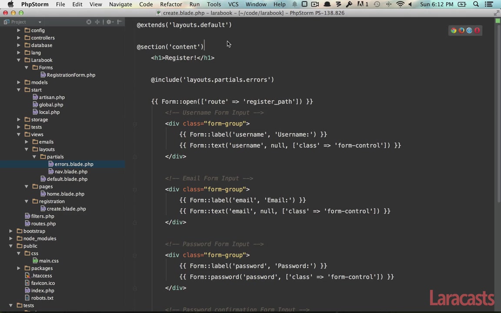Image resolution: width=501 pixels, height=313 pixels.
Task: Click the RegistrationForm.php file icon
Action: pyautogui.click(x=43, y=75)
